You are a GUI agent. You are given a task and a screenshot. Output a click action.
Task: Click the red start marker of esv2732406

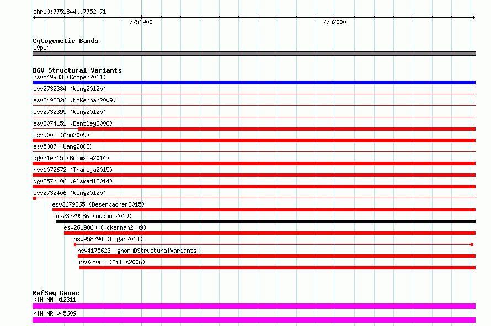tap(34, 198)
